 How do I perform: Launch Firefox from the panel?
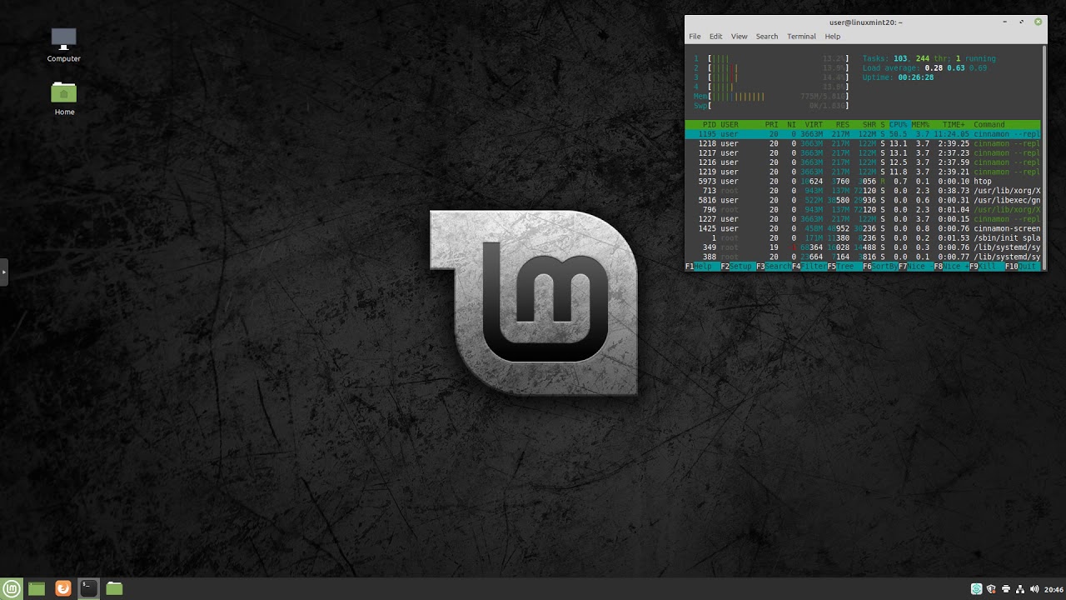point(62,588)
